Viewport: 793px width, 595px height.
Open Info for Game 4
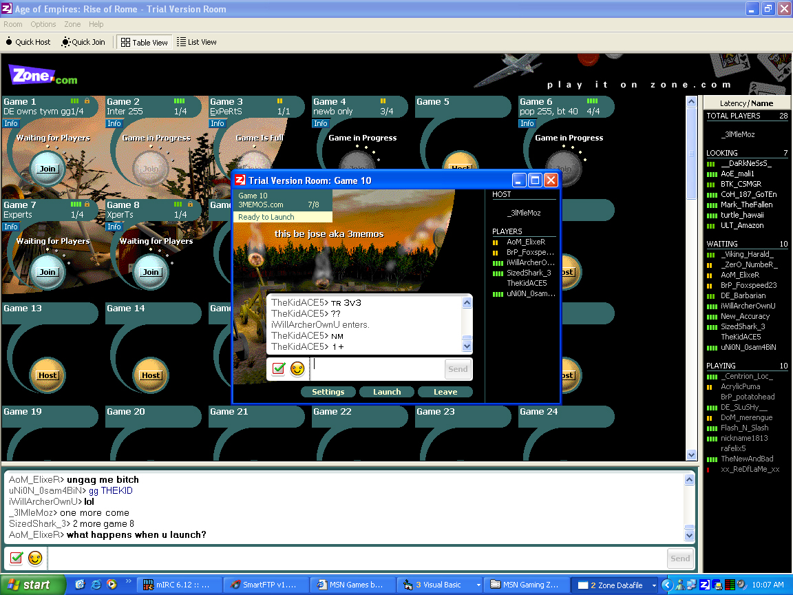(320, 123)
